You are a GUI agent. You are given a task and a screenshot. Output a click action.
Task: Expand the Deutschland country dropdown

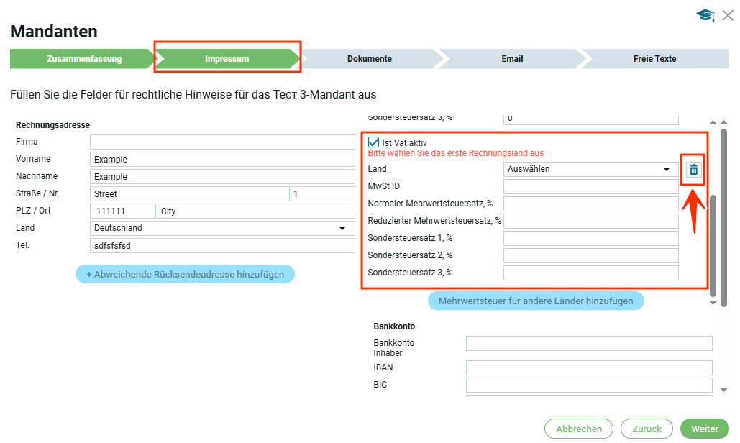click(222, 228)
